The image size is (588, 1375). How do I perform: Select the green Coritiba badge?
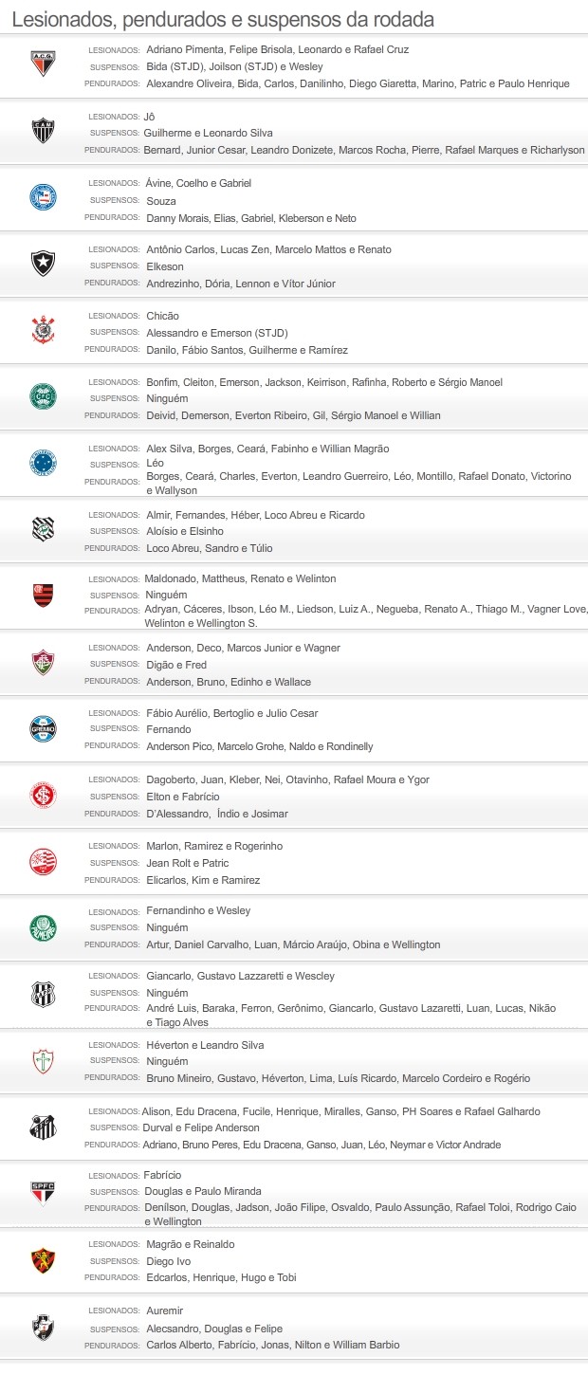44,397
